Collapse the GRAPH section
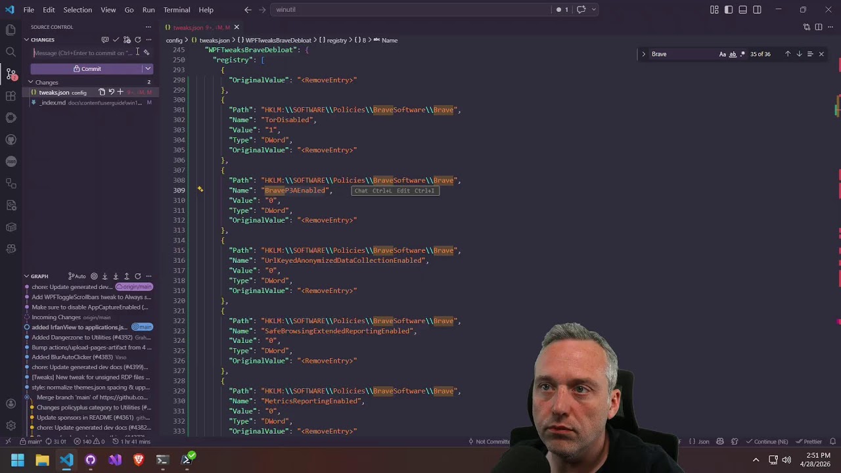 26,277
